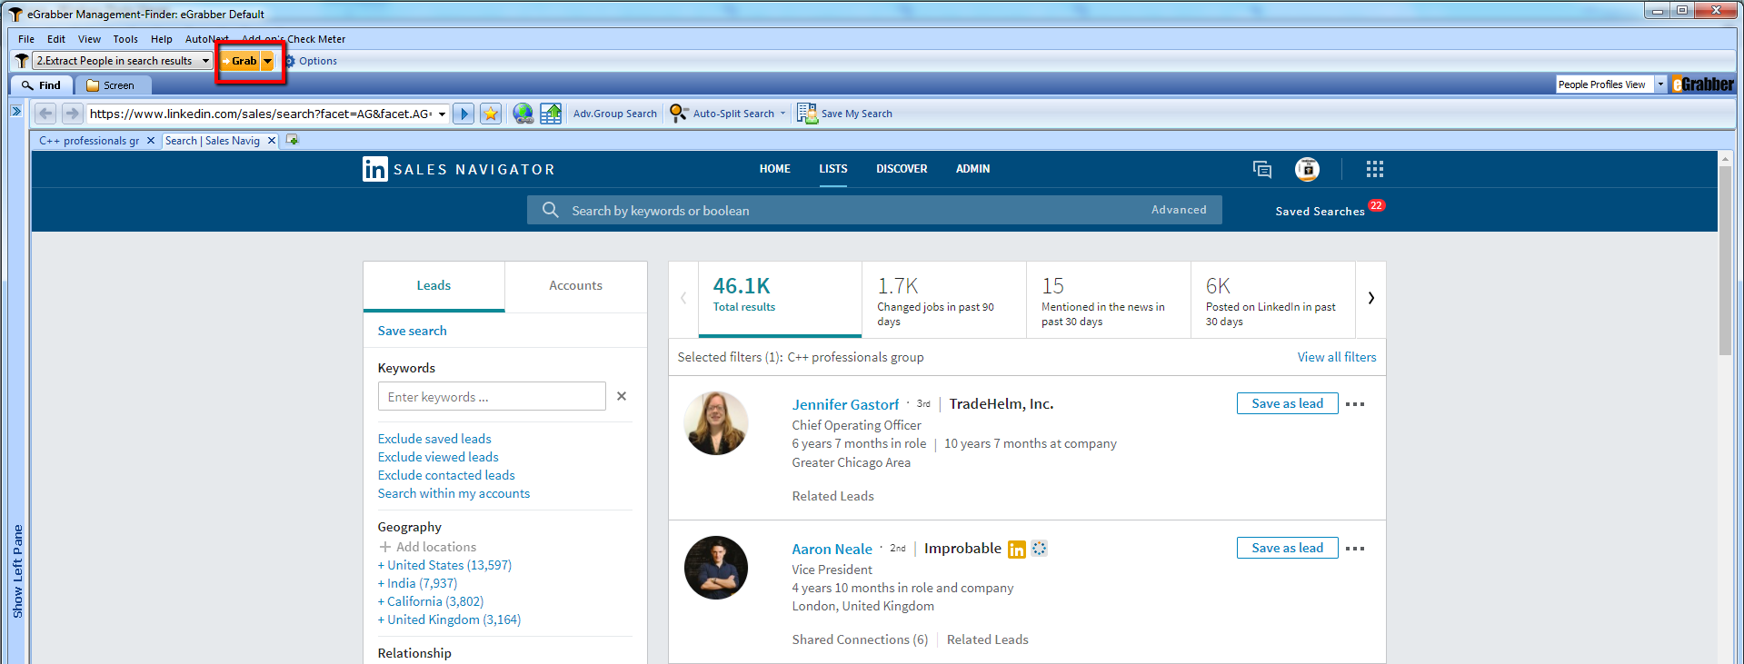Click Add locations under Geography
This screenshot has width=1744, height=664.
pos(427,547)
